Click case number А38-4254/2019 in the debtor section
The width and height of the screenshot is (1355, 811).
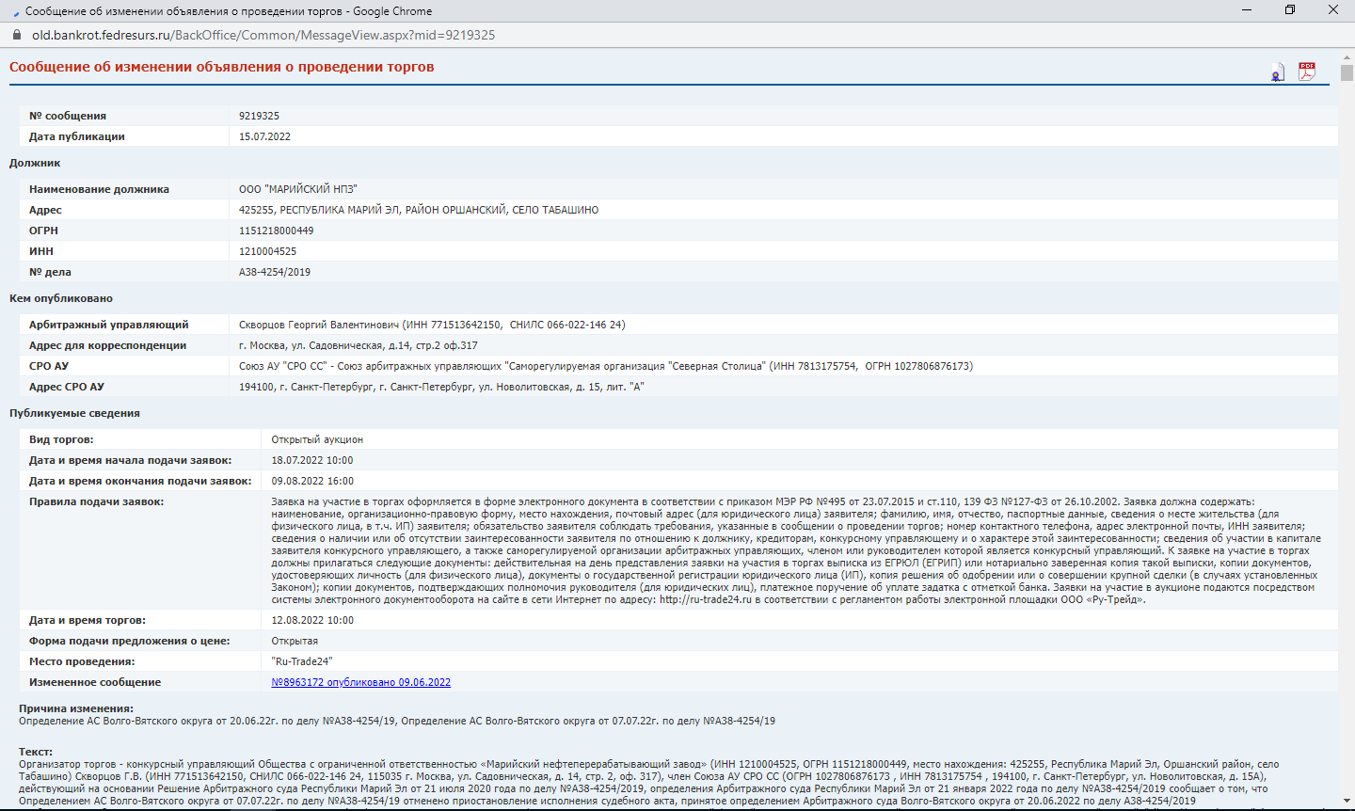point(274,272)
